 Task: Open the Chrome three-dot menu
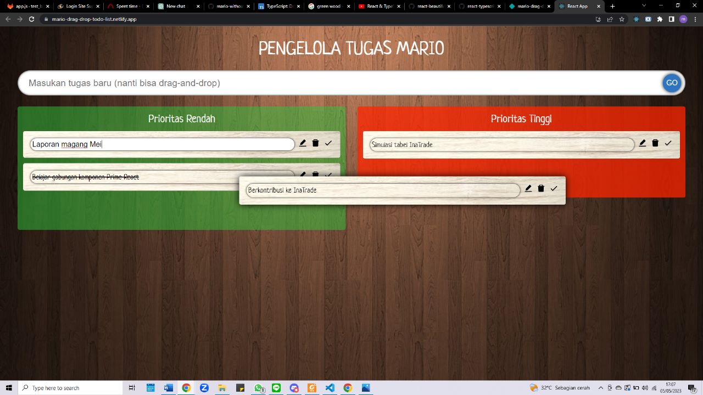point(695,19)
